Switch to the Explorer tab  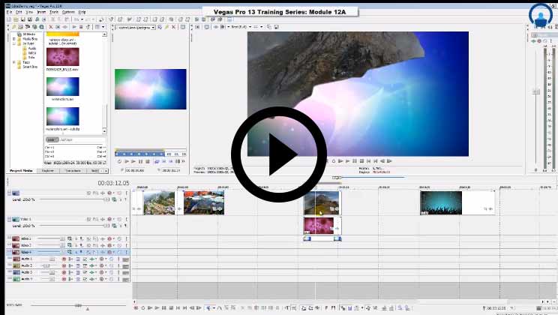[48, 171]
